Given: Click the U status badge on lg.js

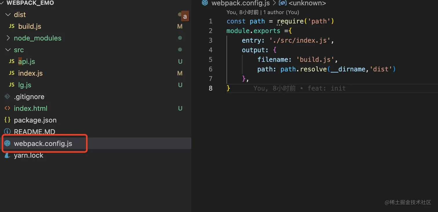Looking at the screenshot, I should [x=180, y=85].
